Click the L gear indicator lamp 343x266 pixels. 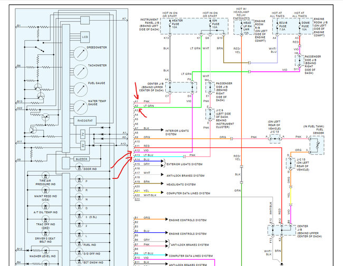click(x=79, y=234)
